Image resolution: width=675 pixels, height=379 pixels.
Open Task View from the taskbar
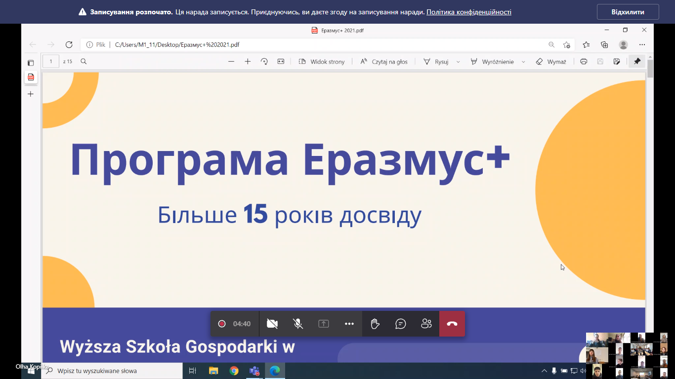(x=193, y=371)
